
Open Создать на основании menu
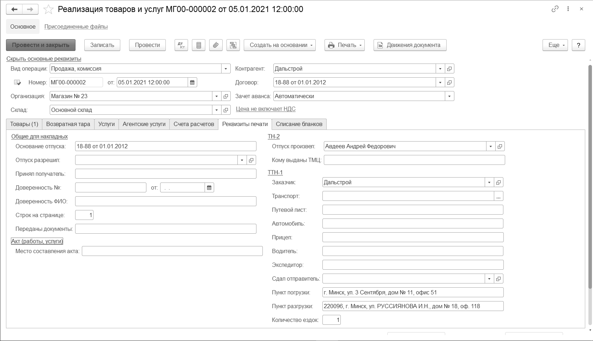[x=280, y=45]
